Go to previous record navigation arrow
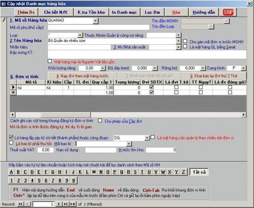 (28, 204)
